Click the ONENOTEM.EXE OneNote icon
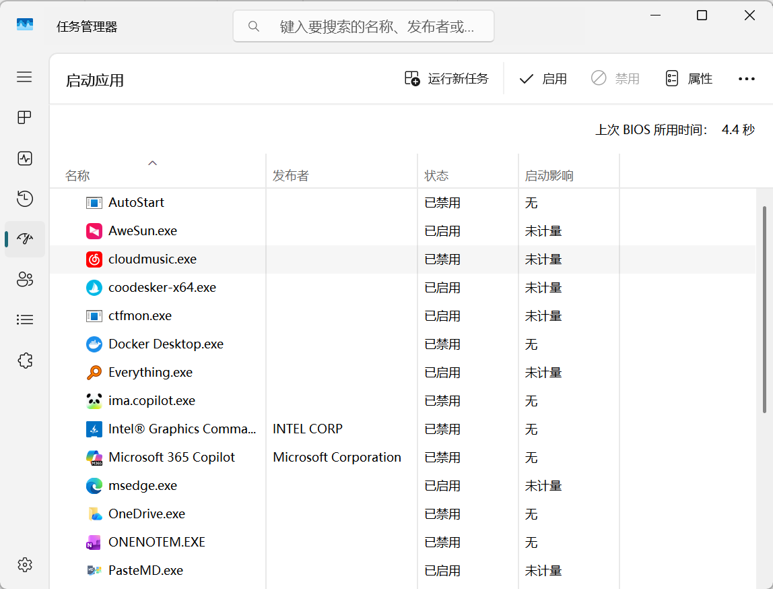 [94, 542]
